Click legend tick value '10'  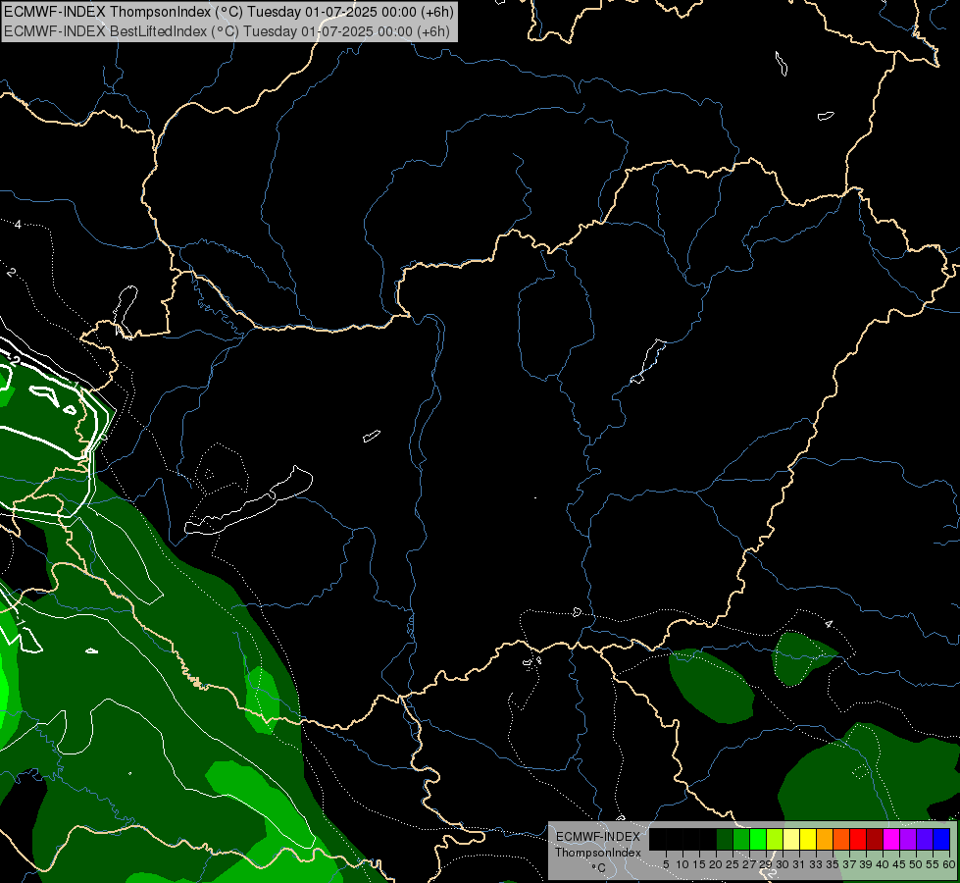pyautogui.click(x=682, y=864)
